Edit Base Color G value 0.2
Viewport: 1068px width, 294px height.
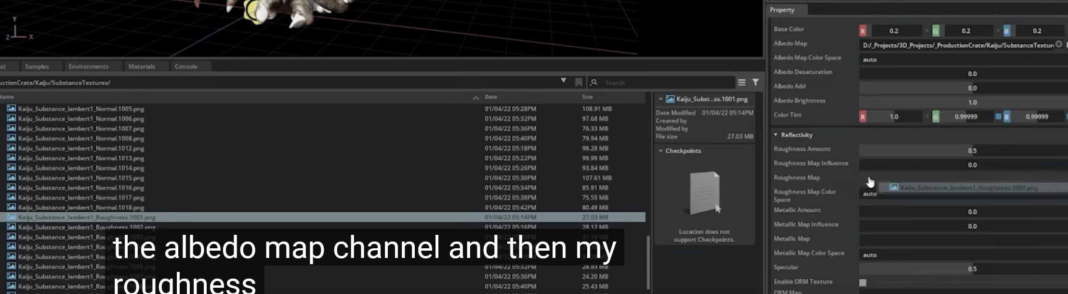(x=966, y=31)
